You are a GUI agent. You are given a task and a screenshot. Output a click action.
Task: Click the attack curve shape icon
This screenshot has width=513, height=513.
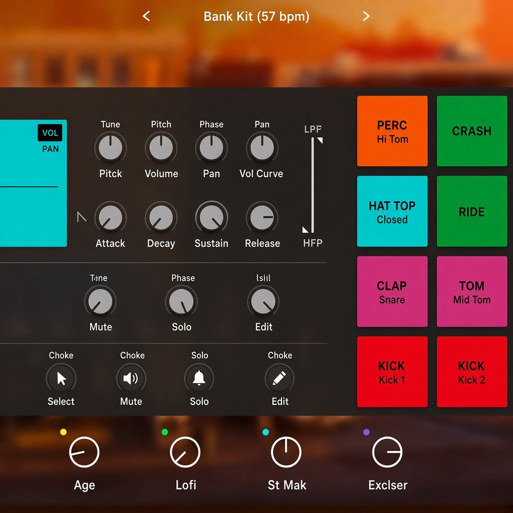pos(82,216)
